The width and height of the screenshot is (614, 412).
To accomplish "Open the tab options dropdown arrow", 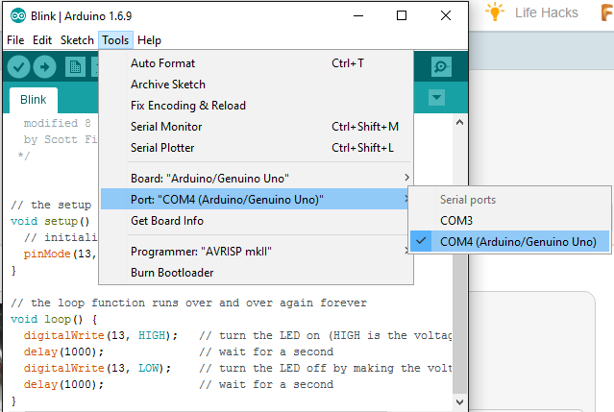I will coord(436,97).
